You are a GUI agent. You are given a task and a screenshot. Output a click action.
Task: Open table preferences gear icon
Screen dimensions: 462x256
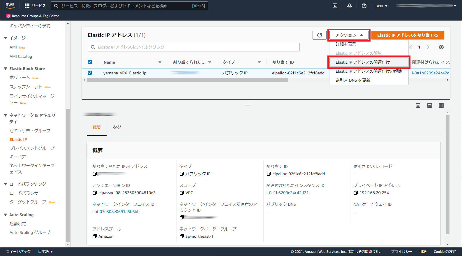coord(441,47)
